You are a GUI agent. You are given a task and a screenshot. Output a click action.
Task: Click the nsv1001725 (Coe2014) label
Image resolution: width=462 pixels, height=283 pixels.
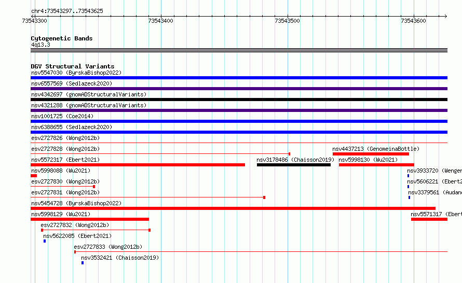[62, 116]
